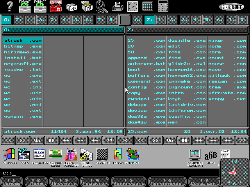Select file megasoft.pcx in left panel
Image resolution: width=250 pixels, height=187 pixels.
23,64
